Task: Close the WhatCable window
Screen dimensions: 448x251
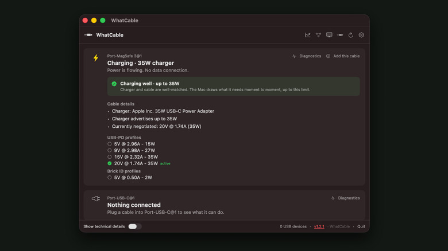Action: [85, 21]
